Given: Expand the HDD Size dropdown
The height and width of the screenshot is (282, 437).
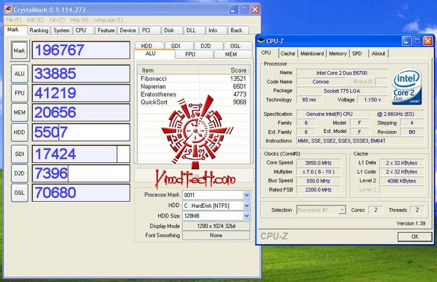Looking at the screenshot, I should click(246, 216).
